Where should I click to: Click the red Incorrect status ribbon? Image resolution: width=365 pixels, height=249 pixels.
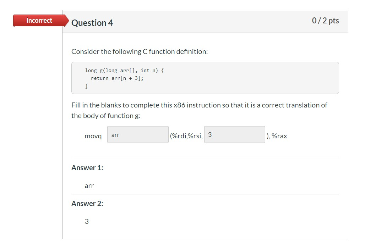click(x=39, y=20)
